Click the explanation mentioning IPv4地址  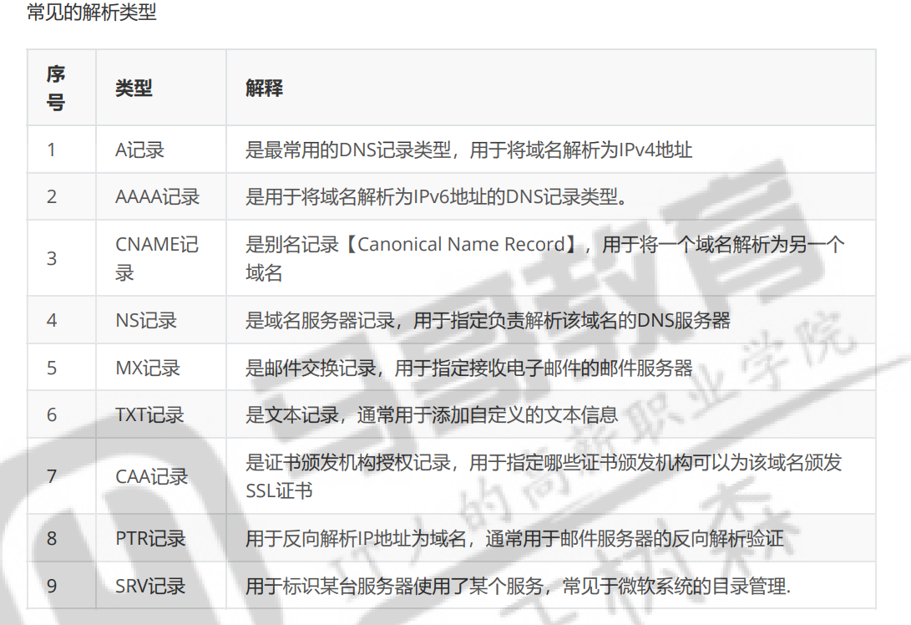pyautogui.click(x=468, y=150)
